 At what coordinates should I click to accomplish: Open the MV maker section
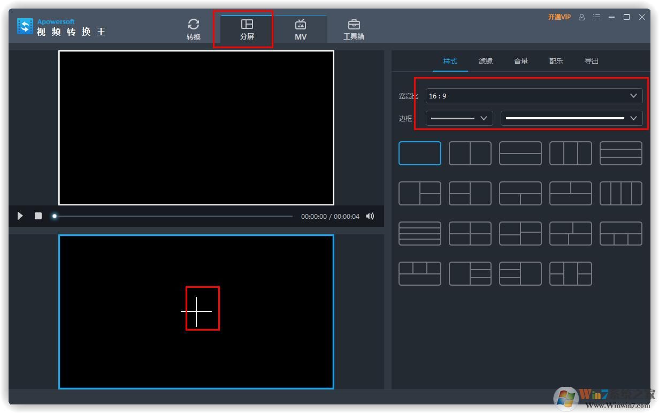[x=300, y=29]
